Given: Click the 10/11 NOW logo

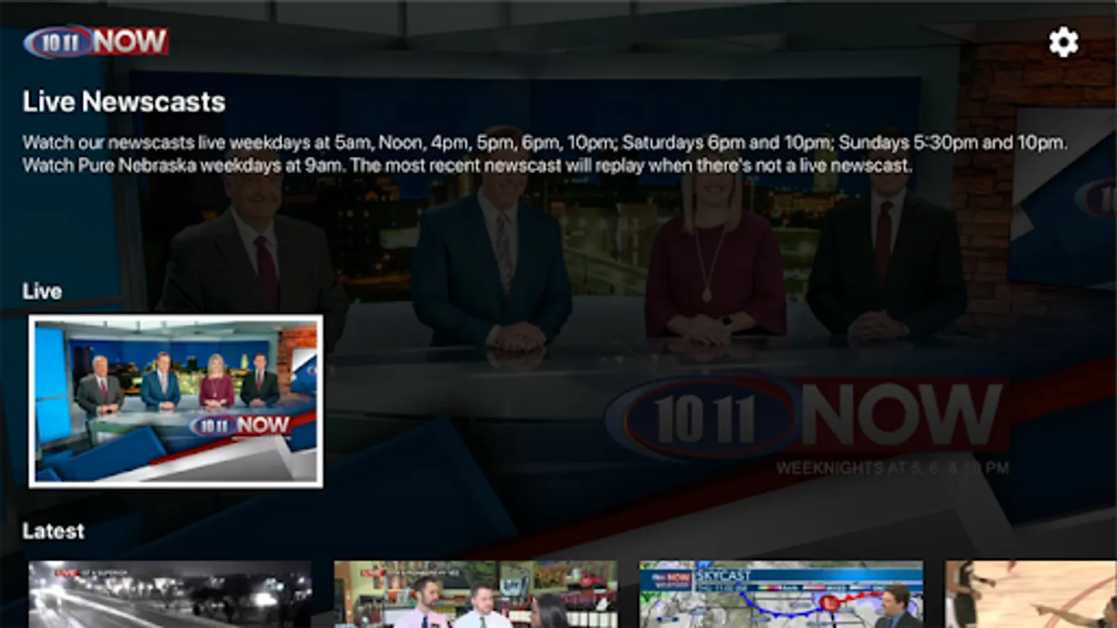Looking at the screenshot, I should [96, 42].
